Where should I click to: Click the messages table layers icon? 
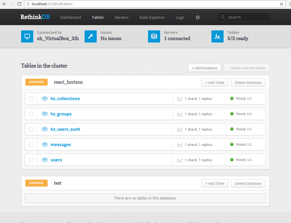(x=45, y=145)
